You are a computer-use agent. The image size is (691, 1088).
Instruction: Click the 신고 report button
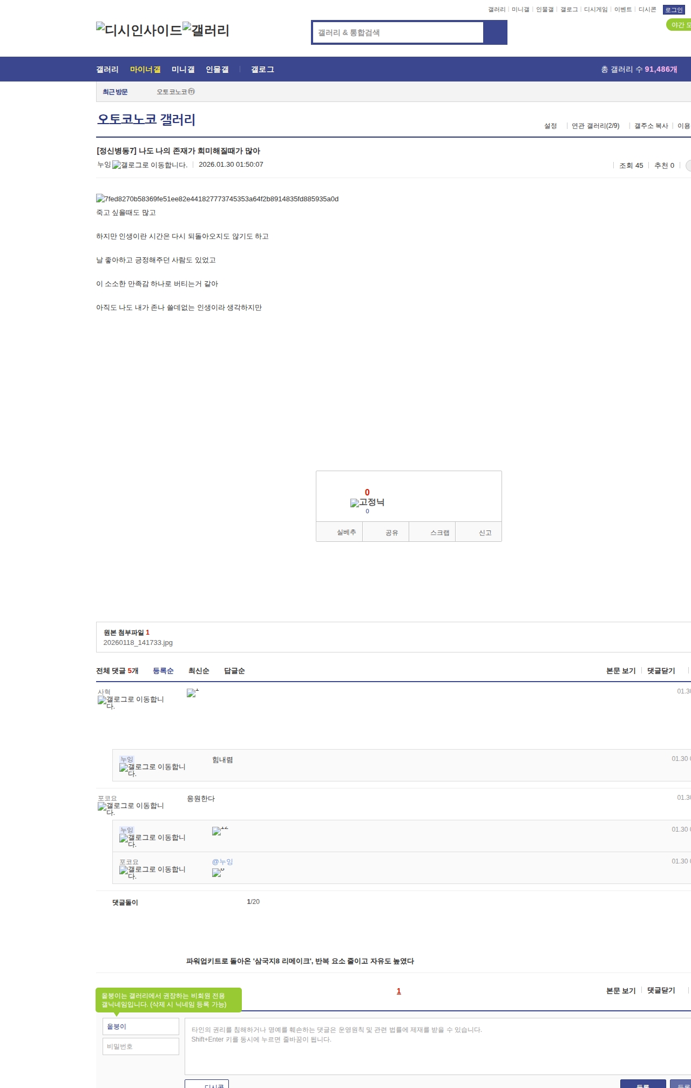pos(485,533)
